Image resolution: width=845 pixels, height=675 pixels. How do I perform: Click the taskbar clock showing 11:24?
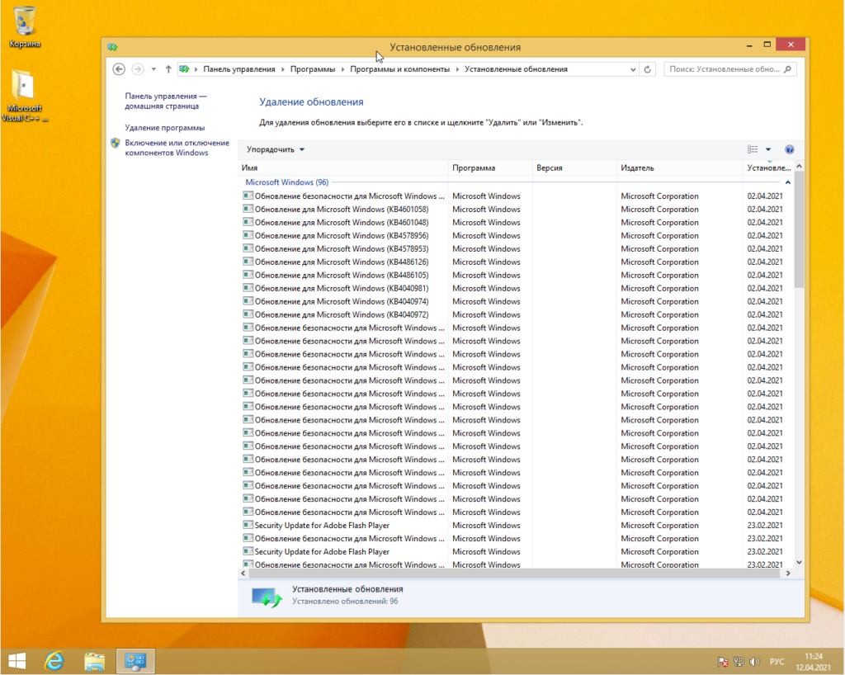(813, 662)
